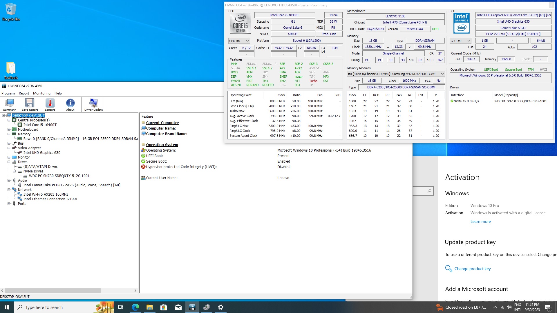Open the Mail app in the taskbar
The width and height of the screenshot is (557, 313).
178,307
